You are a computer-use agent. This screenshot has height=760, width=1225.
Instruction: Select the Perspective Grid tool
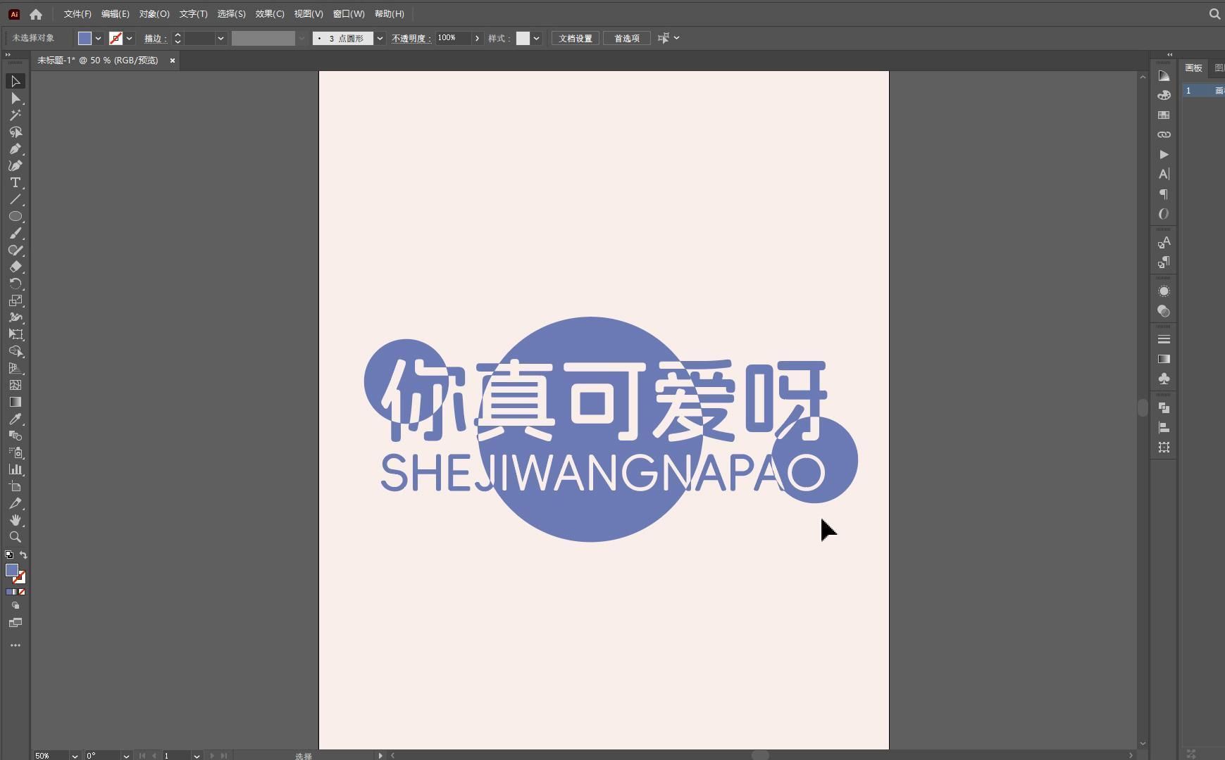click(15, 369)
